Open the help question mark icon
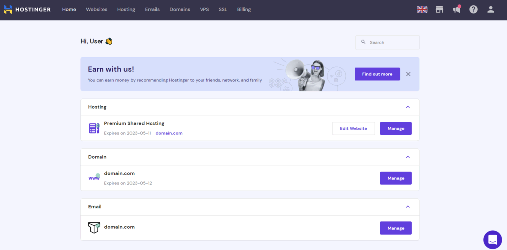Viewport: 507px width, 250px height. [x=473, y=10]
